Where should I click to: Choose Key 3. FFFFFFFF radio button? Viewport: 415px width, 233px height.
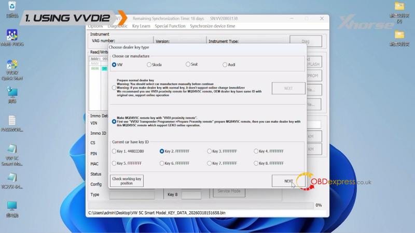[210, 151]
